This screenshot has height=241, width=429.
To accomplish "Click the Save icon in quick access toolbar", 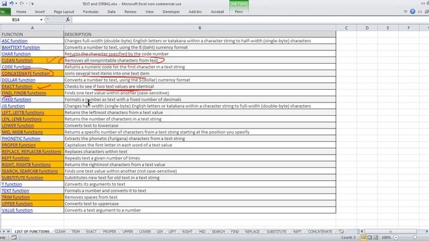I will [4, 4].
